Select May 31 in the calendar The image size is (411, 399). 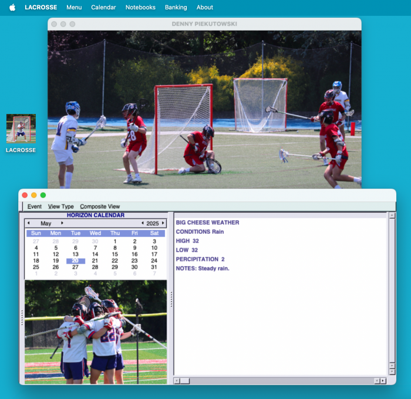coord(154,267)
